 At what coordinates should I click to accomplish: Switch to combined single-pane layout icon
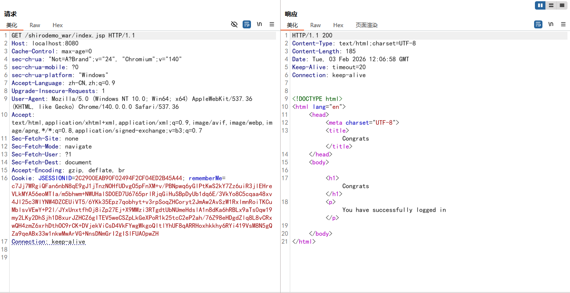click(562, 5)
